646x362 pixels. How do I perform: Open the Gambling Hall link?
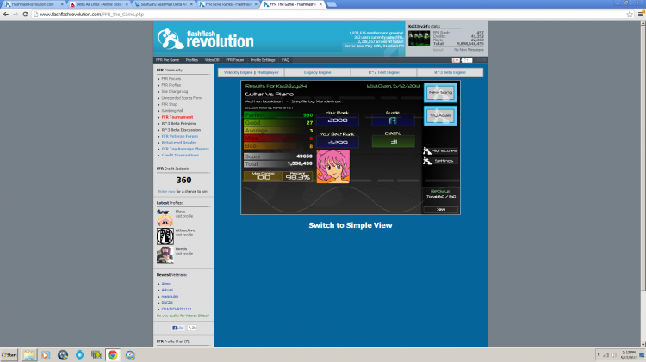(172, 111)
